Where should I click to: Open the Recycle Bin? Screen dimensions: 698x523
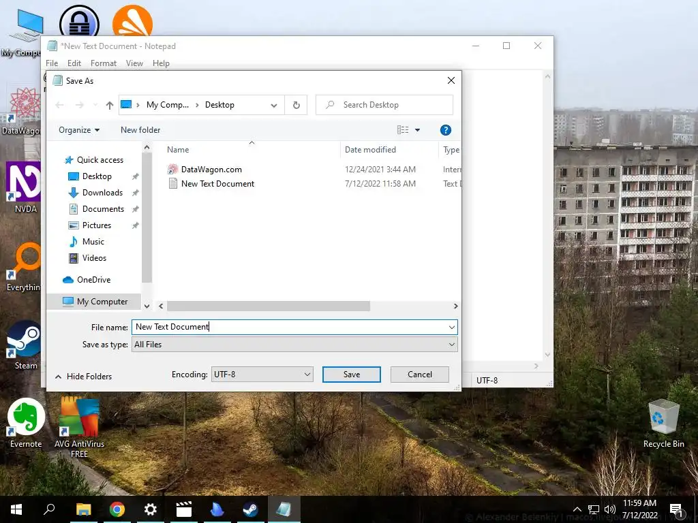[x=663, y=424]
